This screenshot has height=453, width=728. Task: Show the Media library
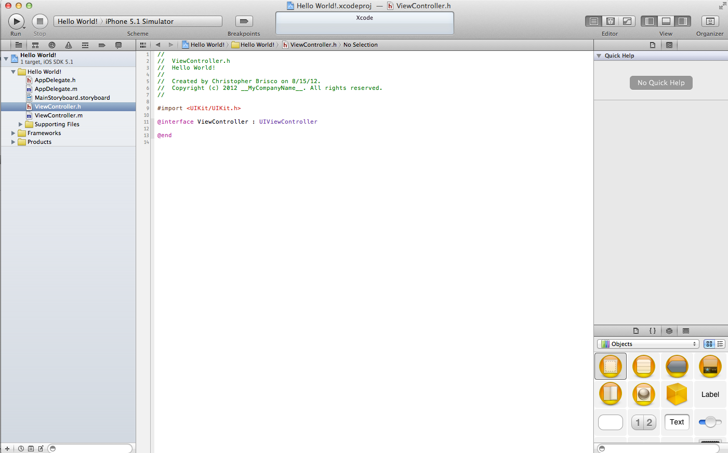click(x=685, y=330)
